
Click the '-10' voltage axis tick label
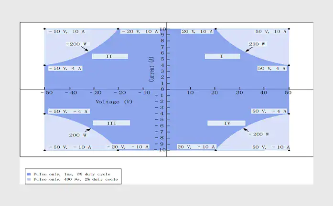(144, 93)
